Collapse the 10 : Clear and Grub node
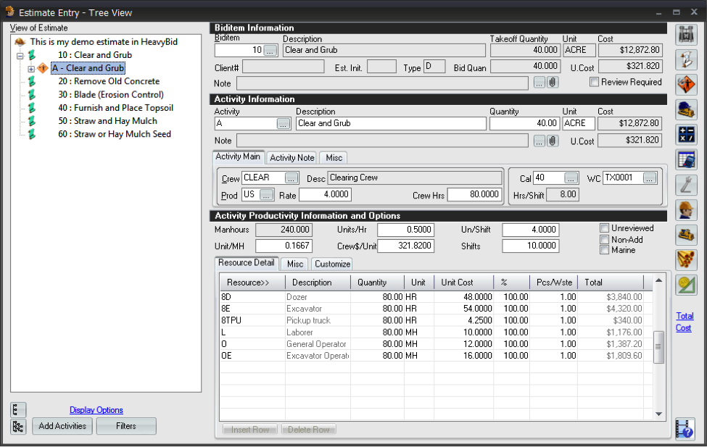This screenshot has height=447, width=707. [x=20, y=56]
